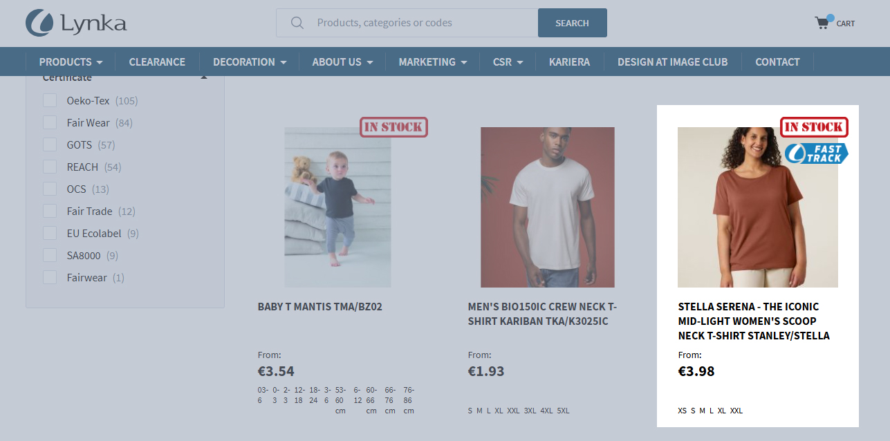Enable the Oeko-Tex certificate checkbox
The width and height of the screenshot is (890, 441).
pyautogui.click(x=50, y=101)
